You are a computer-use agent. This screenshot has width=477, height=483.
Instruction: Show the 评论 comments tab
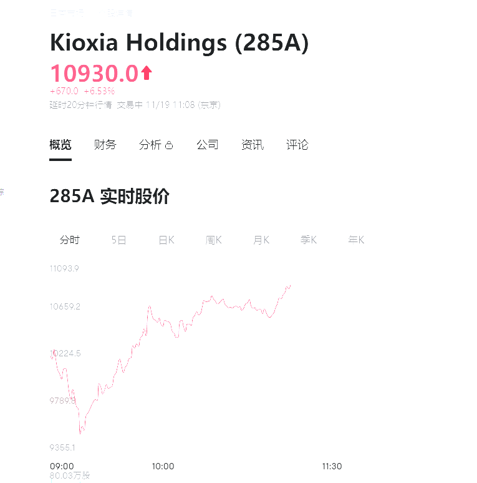tap(297, 145)
